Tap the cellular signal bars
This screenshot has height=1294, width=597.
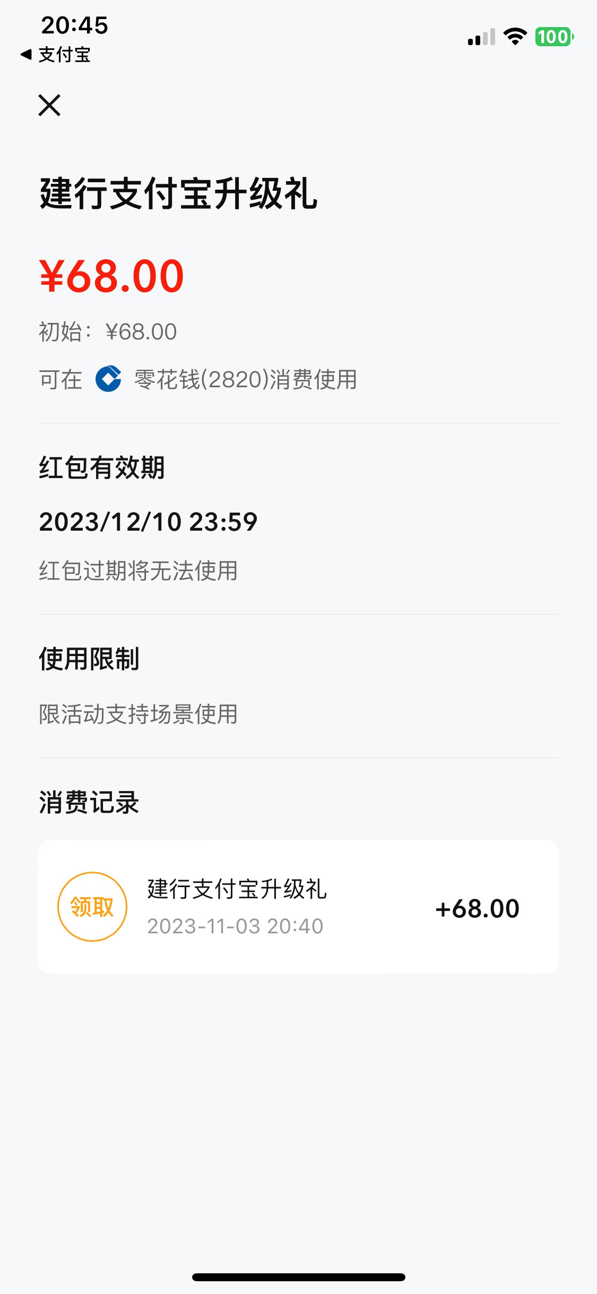[481, 37]
